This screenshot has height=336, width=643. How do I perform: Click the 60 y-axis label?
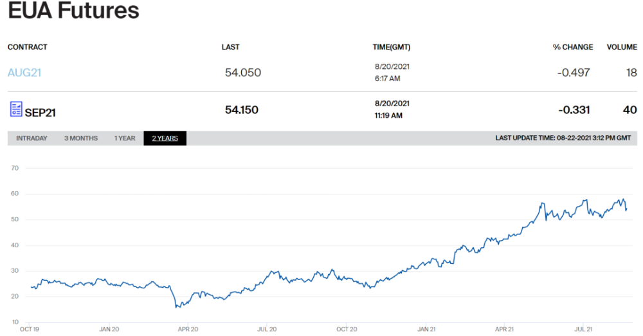15,194
